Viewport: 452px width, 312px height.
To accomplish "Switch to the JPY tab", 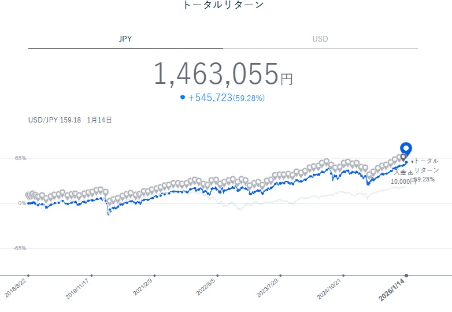I will click(x=125, y=39).
